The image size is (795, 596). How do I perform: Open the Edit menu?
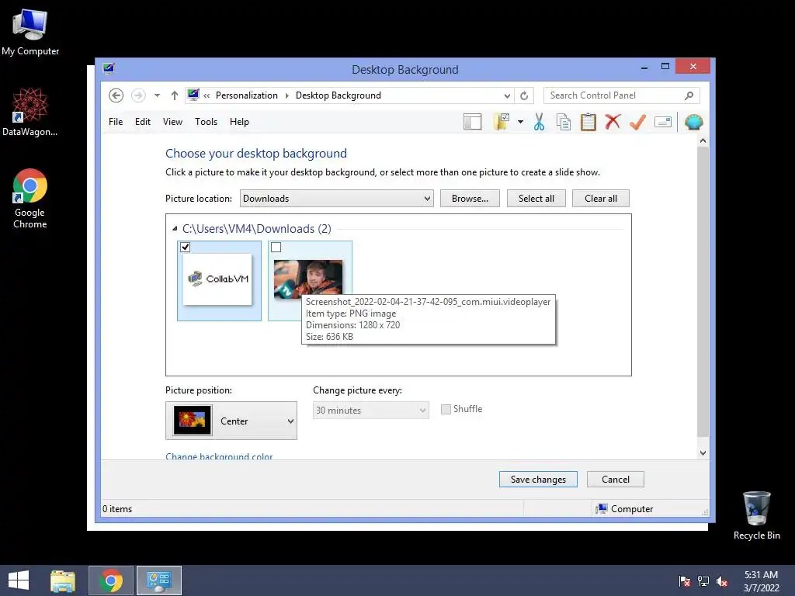pyautogui.click(x=143, y=122)
